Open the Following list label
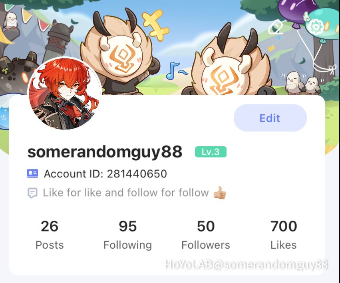Image resolution: width=340 pixels, height=283 pixels. pos(128,245)
